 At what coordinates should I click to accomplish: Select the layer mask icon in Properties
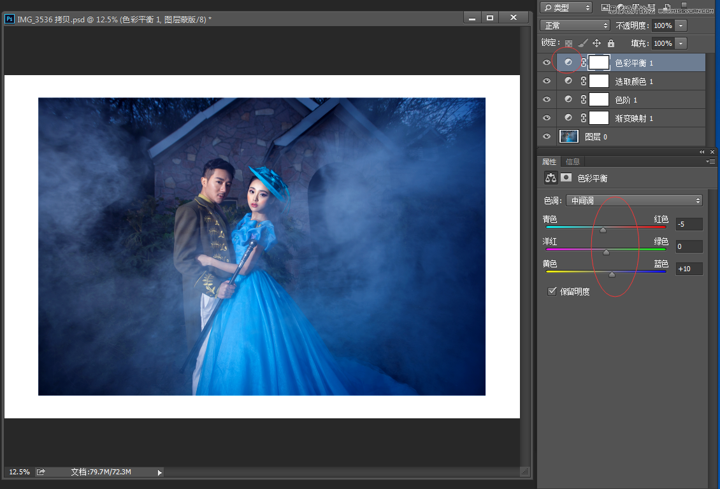(x=566, y=178)
